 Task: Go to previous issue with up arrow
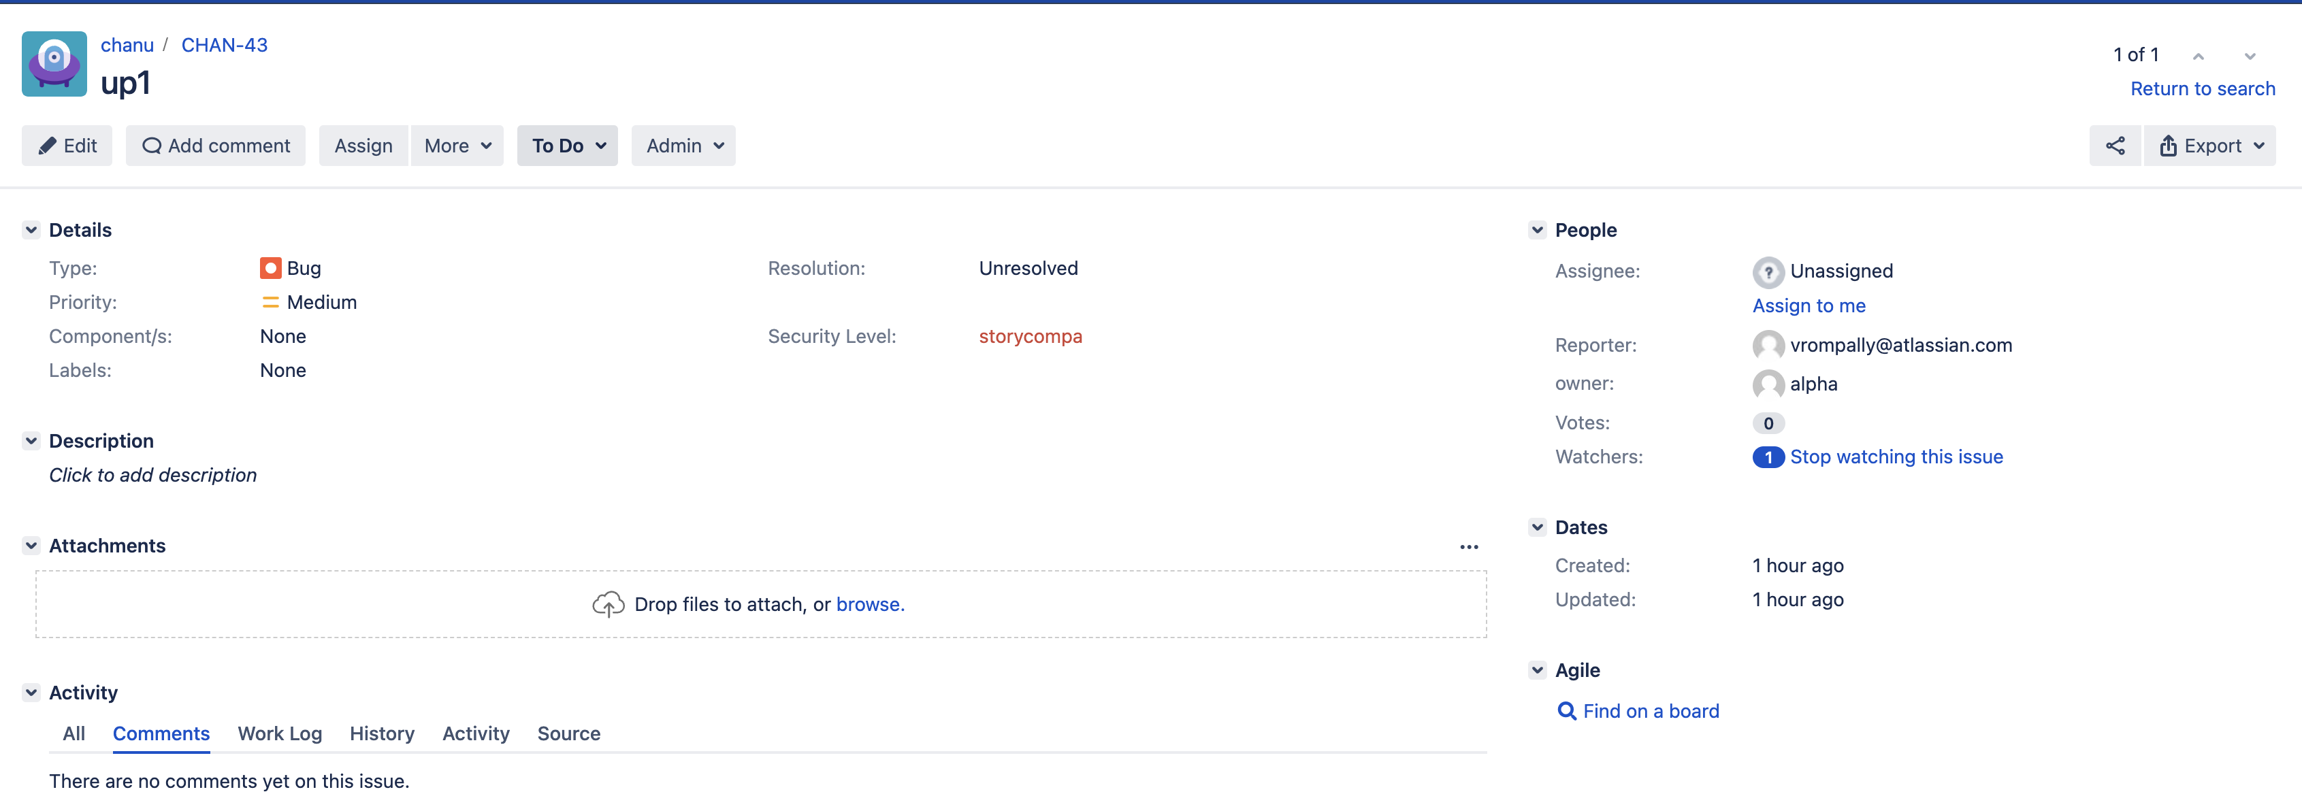(x=2197, y=56)
